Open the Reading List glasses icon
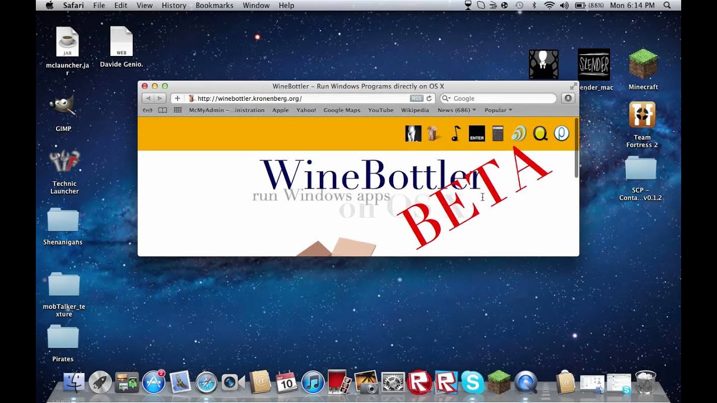The height and width of the screenshot is (403, 717). [147, 110]
